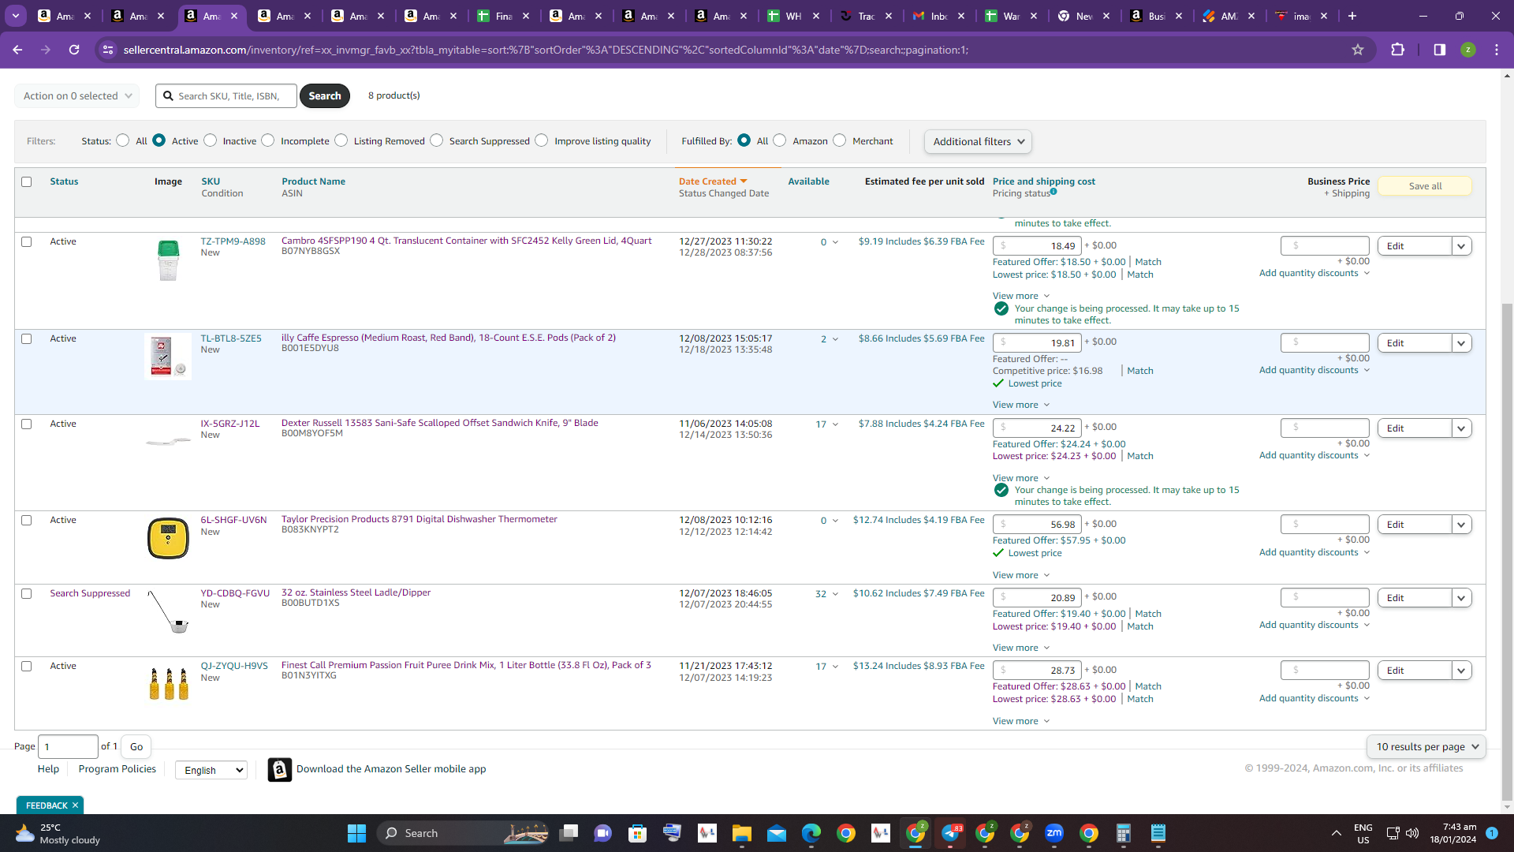1514x852 pixels.
Task: Filter Fulfilled By Merchant radio button
Action: click(x=840, y=140)
